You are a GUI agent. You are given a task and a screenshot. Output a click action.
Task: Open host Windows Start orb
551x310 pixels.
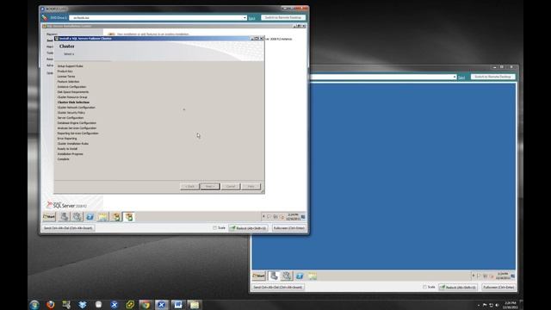tap(34, 305)
